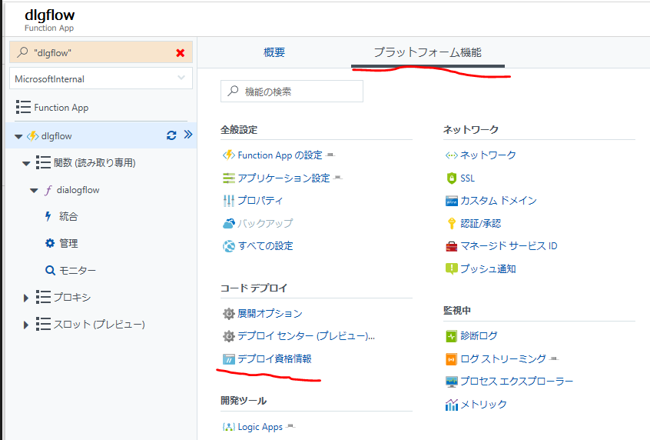Open 診断ログ link
The width and height of the screenshot is (650, 440).
click(x=479, y=336)
